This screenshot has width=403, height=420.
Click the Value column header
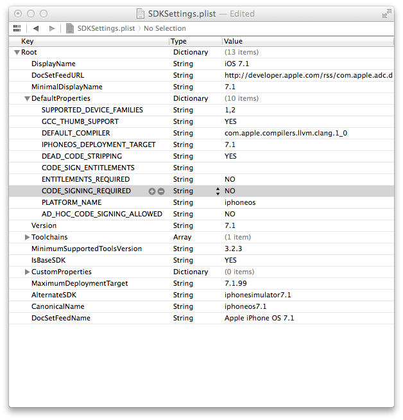pos(233,41)
